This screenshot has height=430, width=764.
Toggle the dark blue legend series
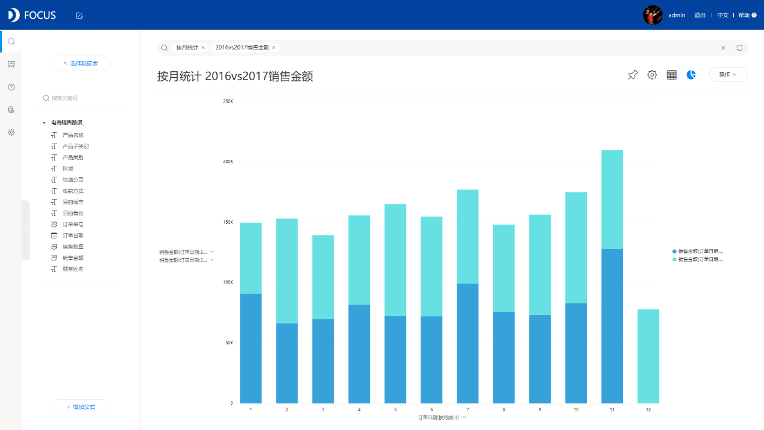click(698, 251)
